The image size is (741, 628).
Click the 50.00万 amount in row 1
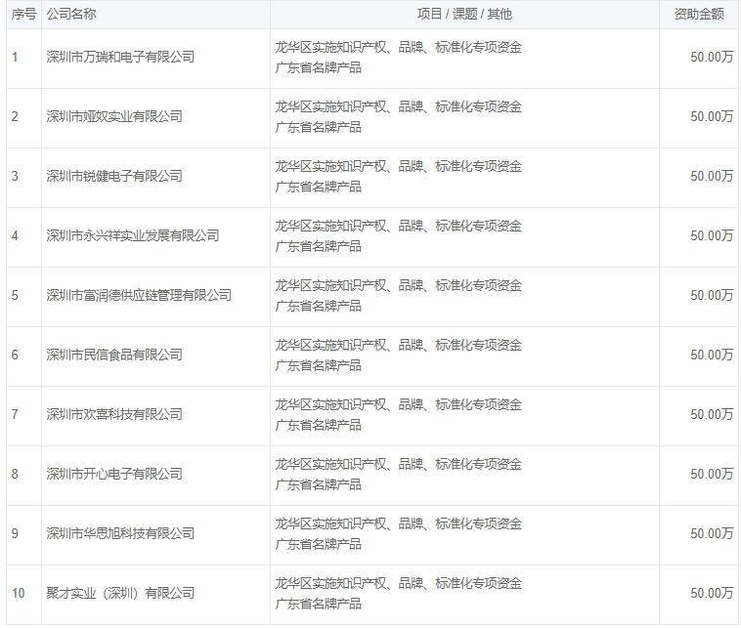(712, 58)
